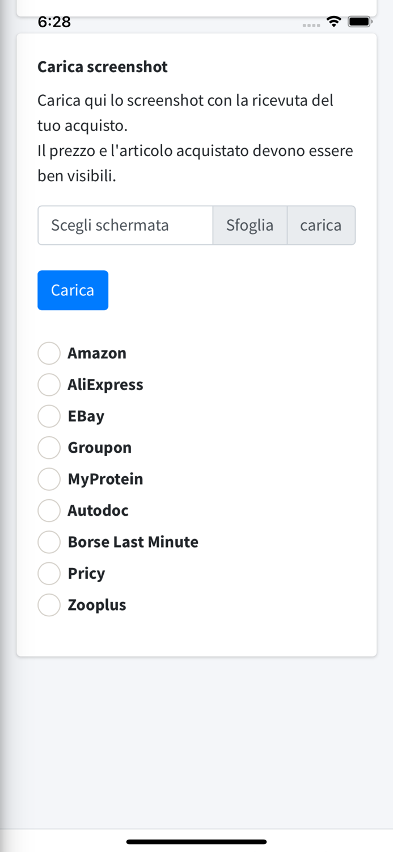393x852 pixels.
Task: Click the gray carica button
Action: point(321,225)
